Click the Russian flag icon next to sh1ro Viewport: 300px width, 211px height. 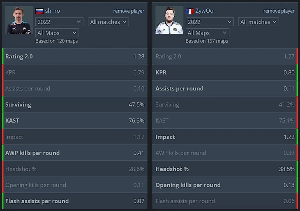(39, 11)
